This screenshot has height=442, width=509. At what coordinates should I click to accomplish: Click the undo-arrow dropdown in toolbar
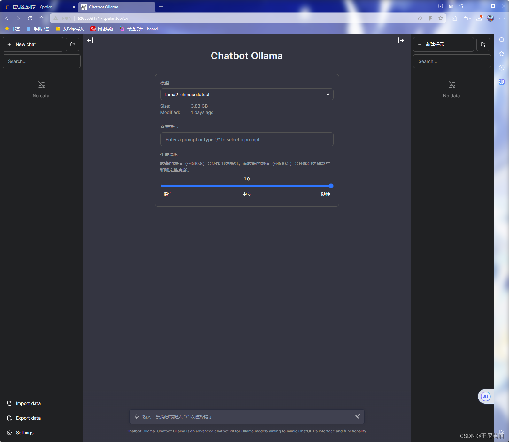(467, 18)
